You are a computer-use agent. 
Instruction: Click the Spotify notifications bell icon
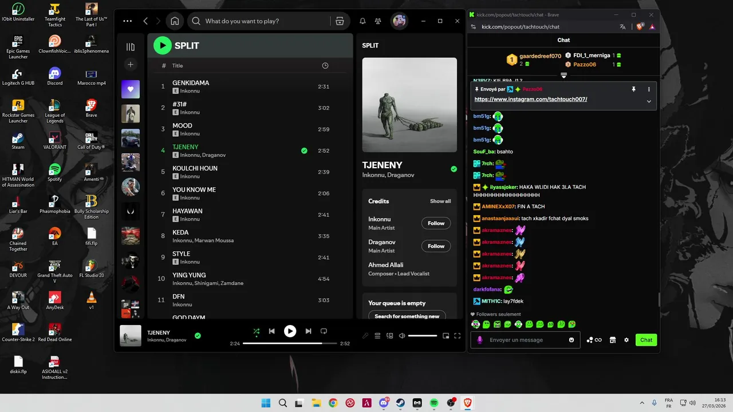pyautogui.click(x=362, y=21)
